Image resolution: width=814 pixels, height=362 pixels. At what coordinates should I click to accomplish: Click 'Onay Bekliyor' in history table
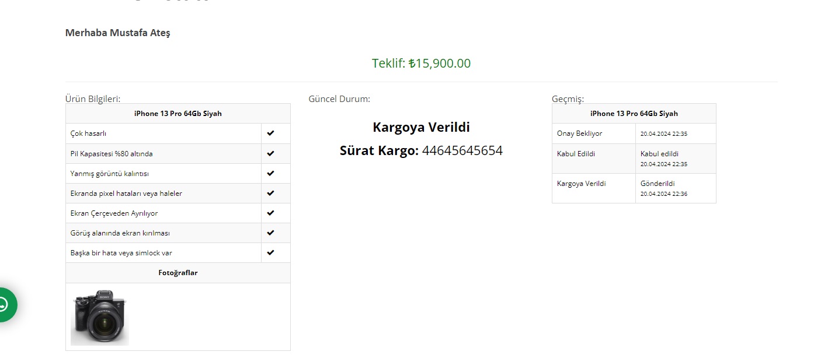[580, 133]
